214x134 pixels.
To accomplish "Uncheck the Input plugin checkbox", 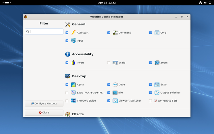I will tap(67, 41).
